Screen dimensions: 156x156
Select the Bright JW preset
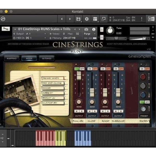pos(53,98)
